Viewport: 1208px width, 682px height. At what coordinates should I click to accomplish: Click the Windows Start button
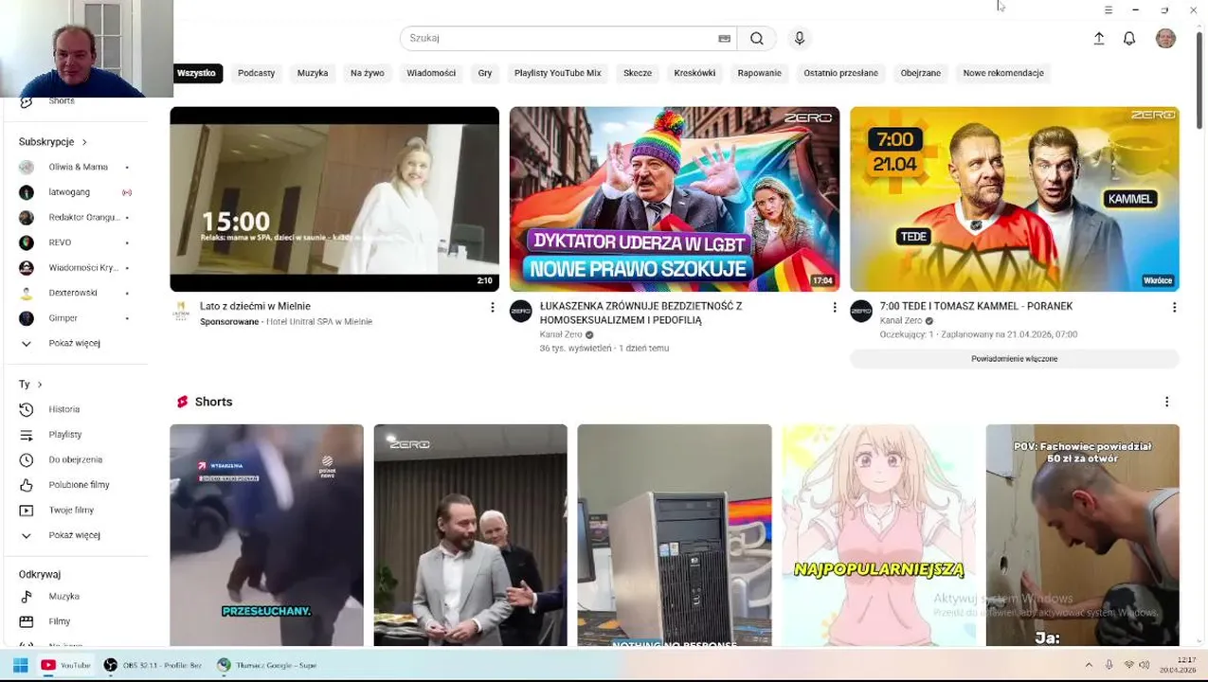point(20,665)
